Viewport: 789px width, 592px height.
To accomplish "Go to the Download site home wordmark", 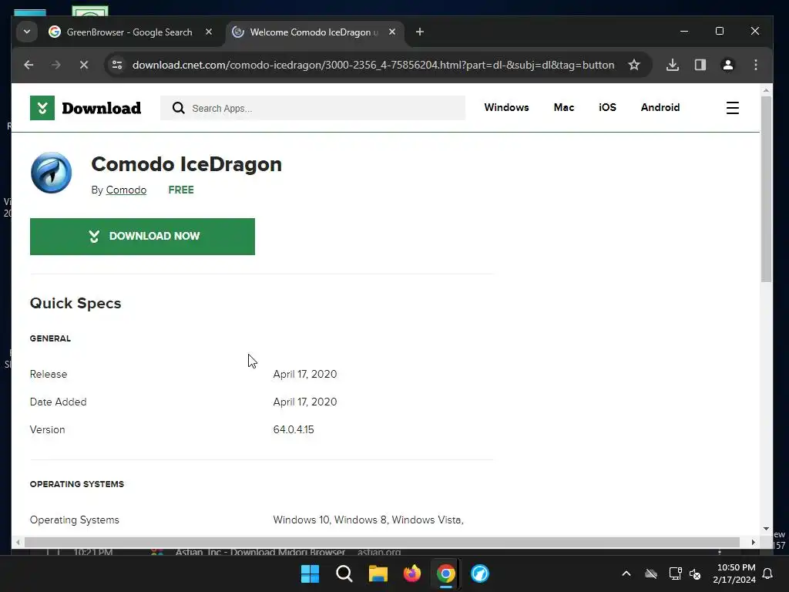I will pyautogui.click(x=101, y=108).
